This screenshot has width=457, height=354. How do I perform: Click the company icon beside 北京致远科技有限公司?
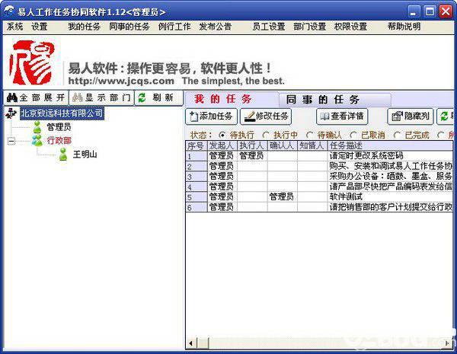11,113
